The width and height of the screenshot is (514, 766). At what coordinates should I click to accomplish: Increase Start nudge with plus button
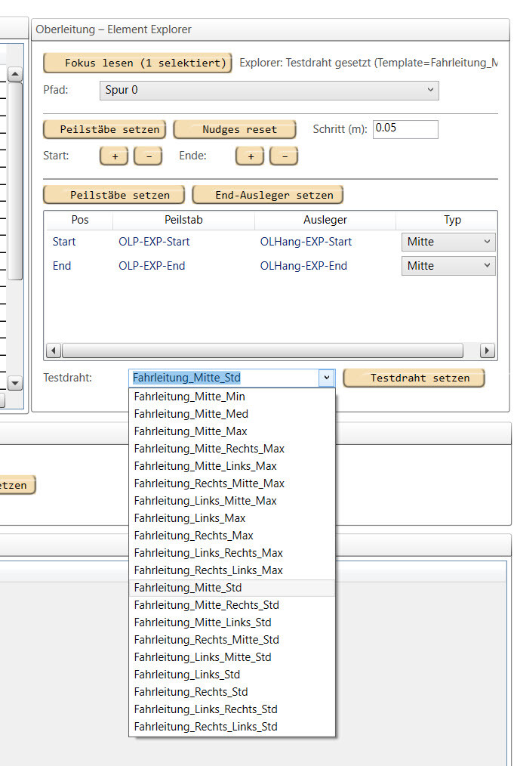[x=114, y=156]
